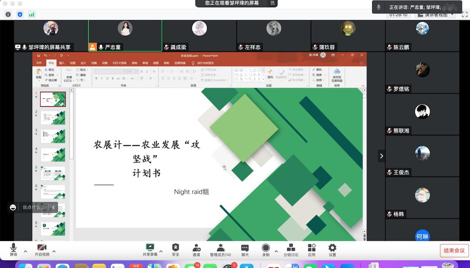The height and width of the screenshot is (268, 470).
Task: Open the 聊天 chat icon
Action: pos(245,248)
